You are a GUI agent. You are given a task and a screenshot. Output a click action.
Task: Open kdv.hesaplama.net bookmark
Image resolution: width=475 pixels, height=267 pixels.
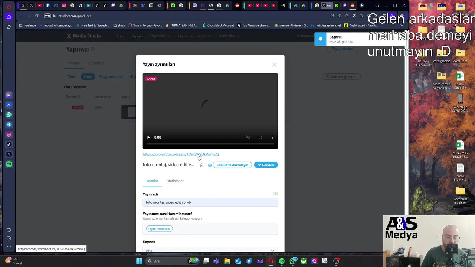coord(326,26)
